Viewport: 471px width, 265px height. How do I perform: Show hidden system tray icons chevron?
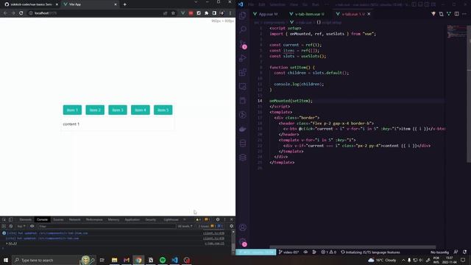[x=403, y=260]
